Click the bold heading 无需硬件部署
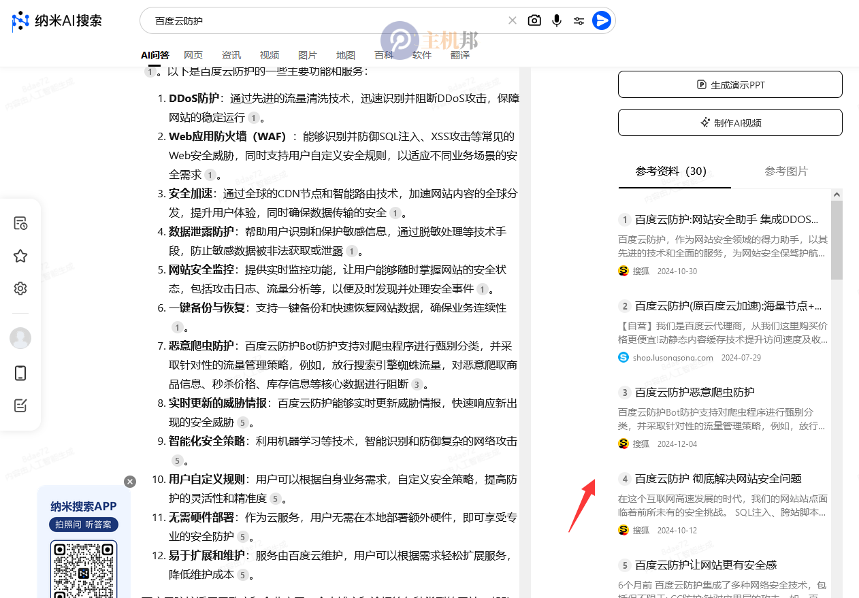859x598 pixels. click(x=201, y=517)
